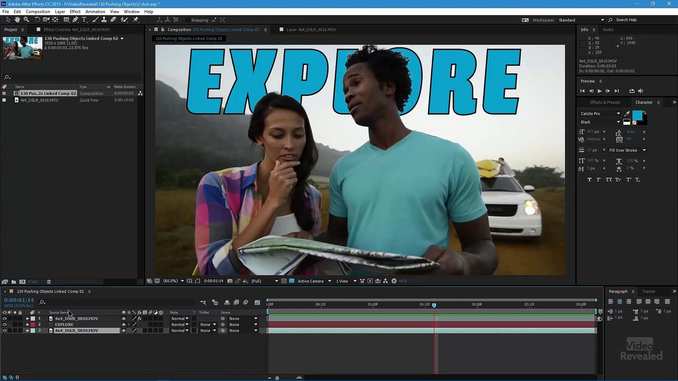Enable motion blur for timeline layers

pos(245,302)
